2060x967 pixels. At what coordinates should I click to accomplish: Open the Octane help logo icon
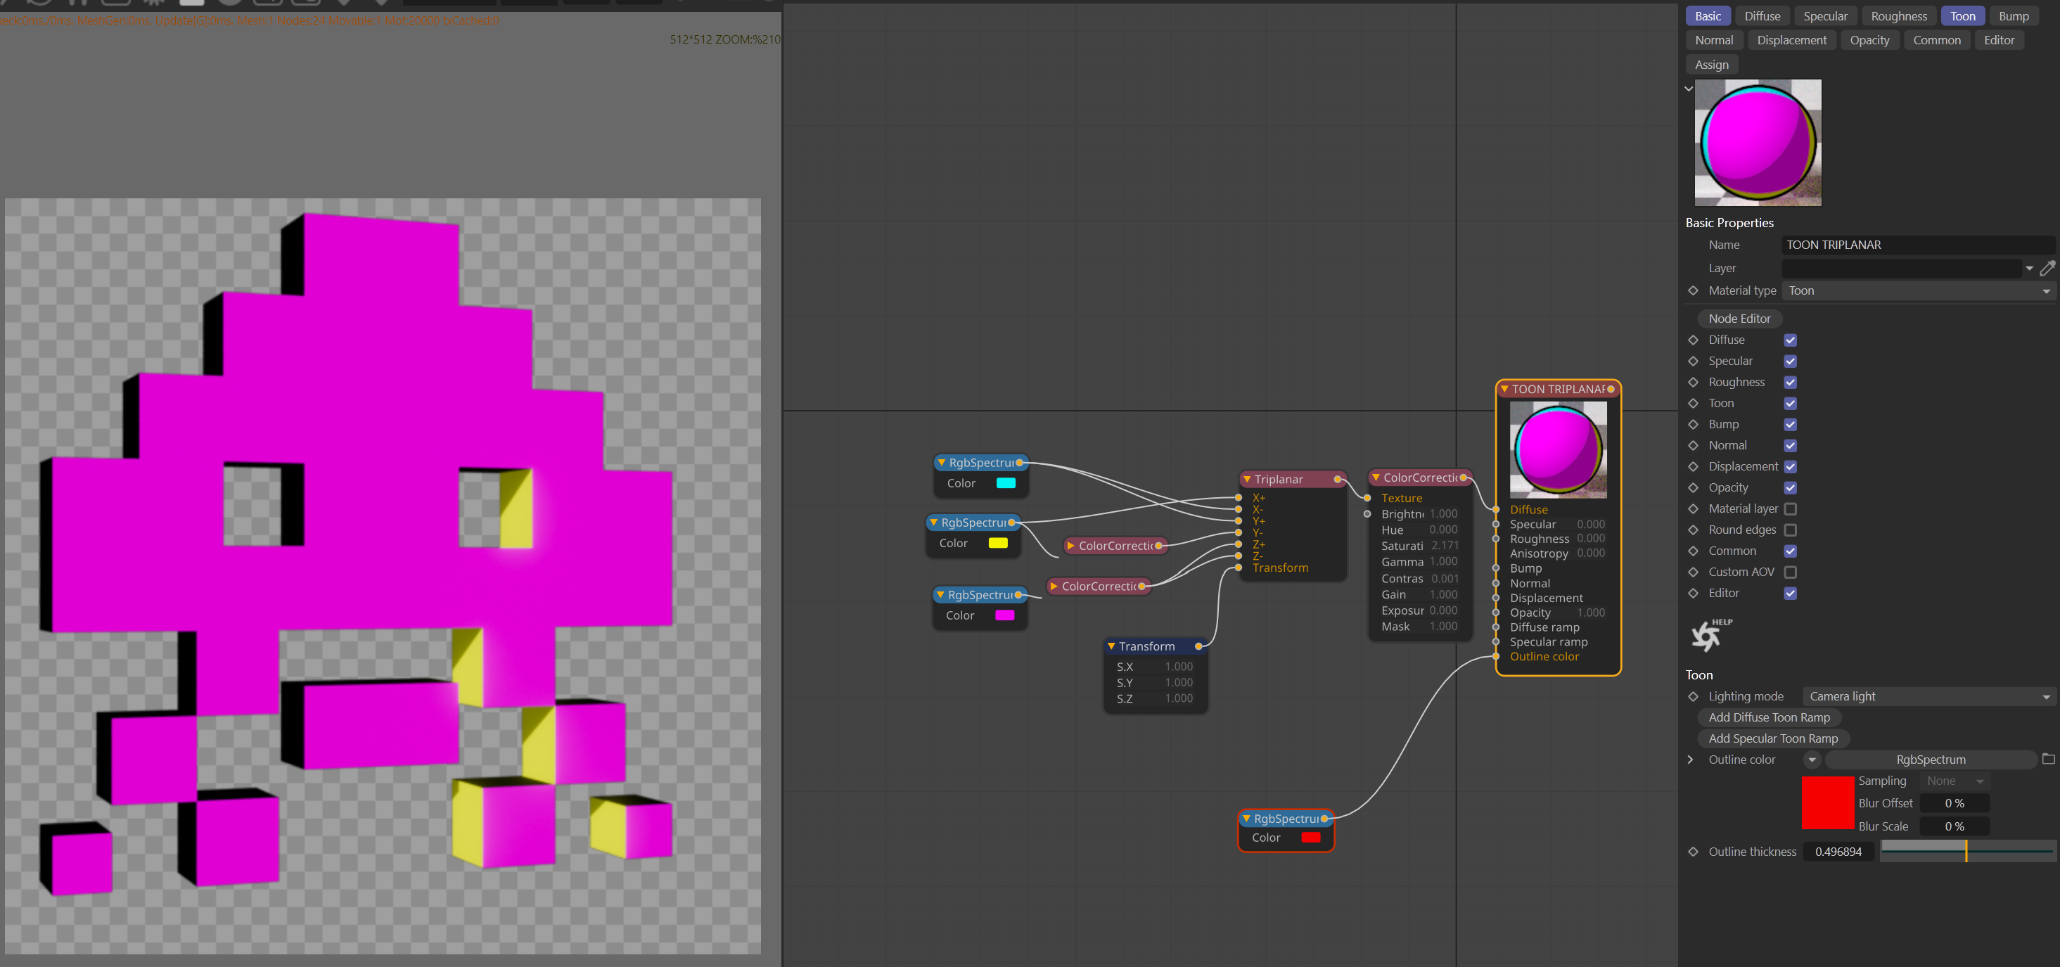point(1710,635)
